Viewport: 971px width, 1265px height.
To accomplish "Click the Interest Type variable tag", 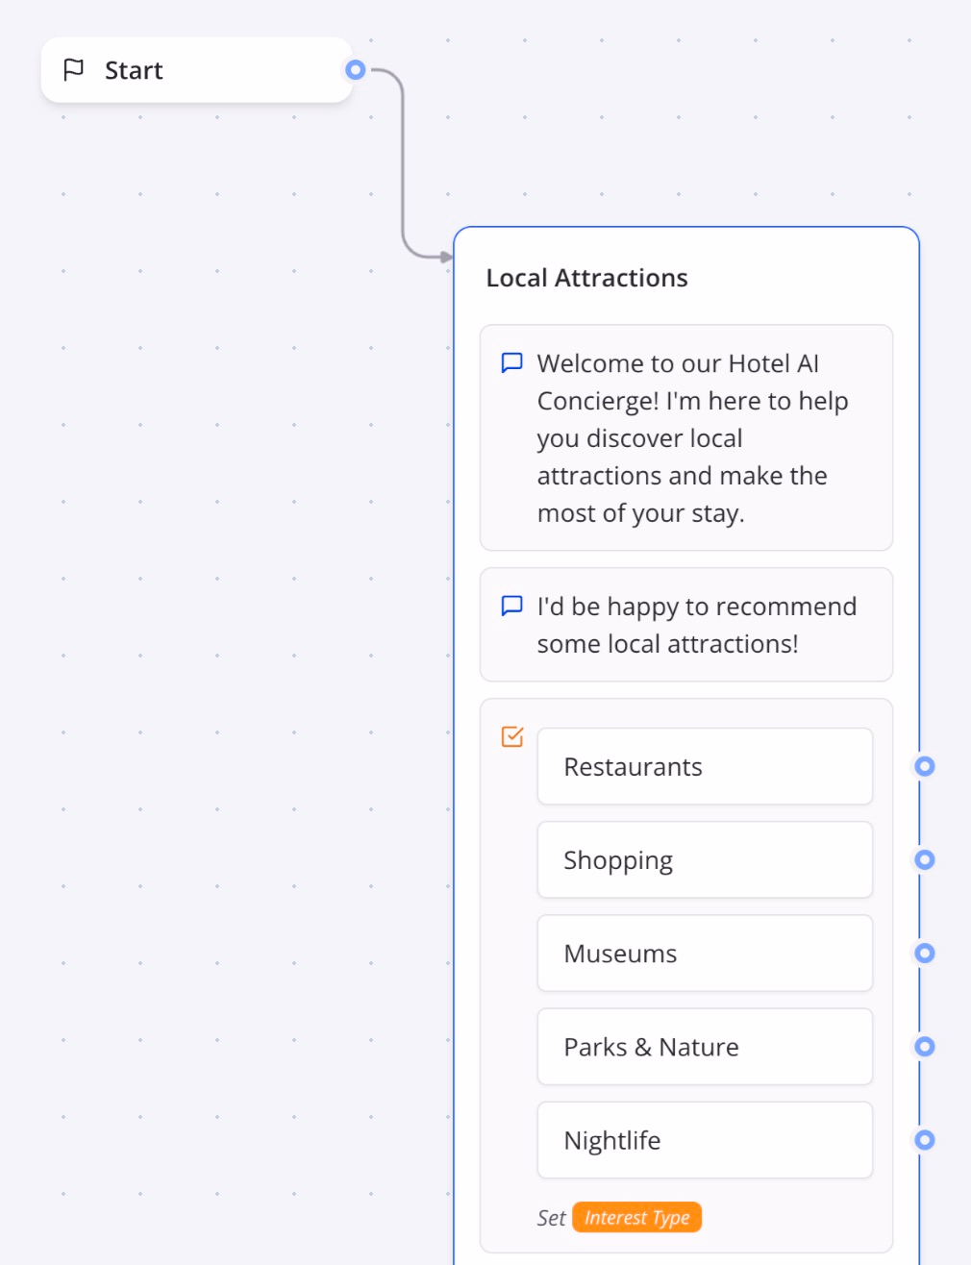I will [x=636, y=1217].
